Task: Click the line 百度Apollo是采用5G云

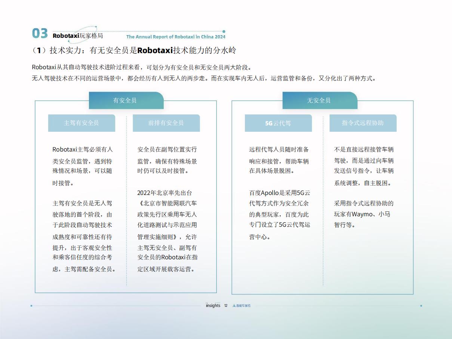Action: coord(280,193)
